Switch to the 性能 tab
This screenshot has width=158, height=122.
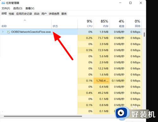point(11,14)
